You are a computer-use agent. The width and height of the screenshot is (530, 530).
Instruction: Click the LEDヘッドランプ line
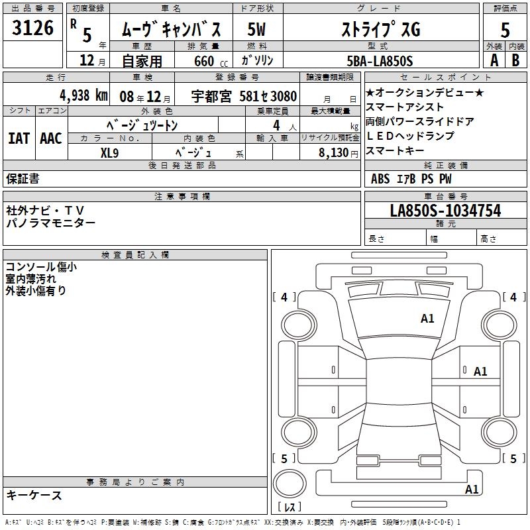coord(410,136)
